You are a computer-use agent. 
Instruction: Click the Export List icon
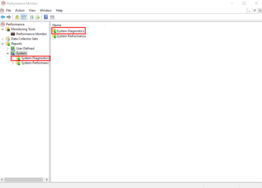click(x=38, y=17)
